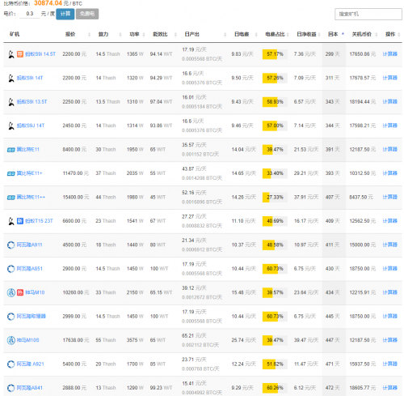Open the 翼比特E11++ miner link
The height and width of the screenshot is (396, 404).
(x=31, y=198)
